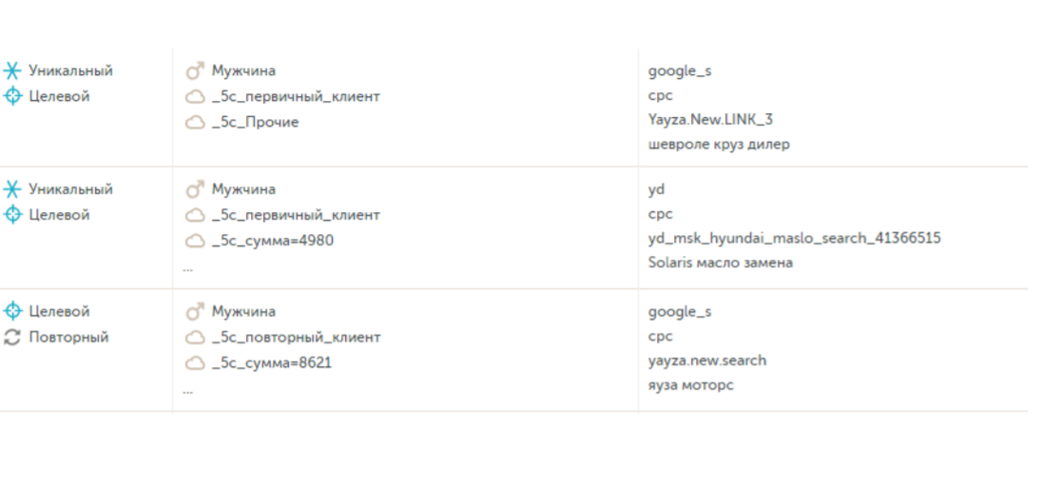Screen dimensions: 1042x487
Task: Select the yayza.new.search campaign text
Action: (x=707, y=360)
